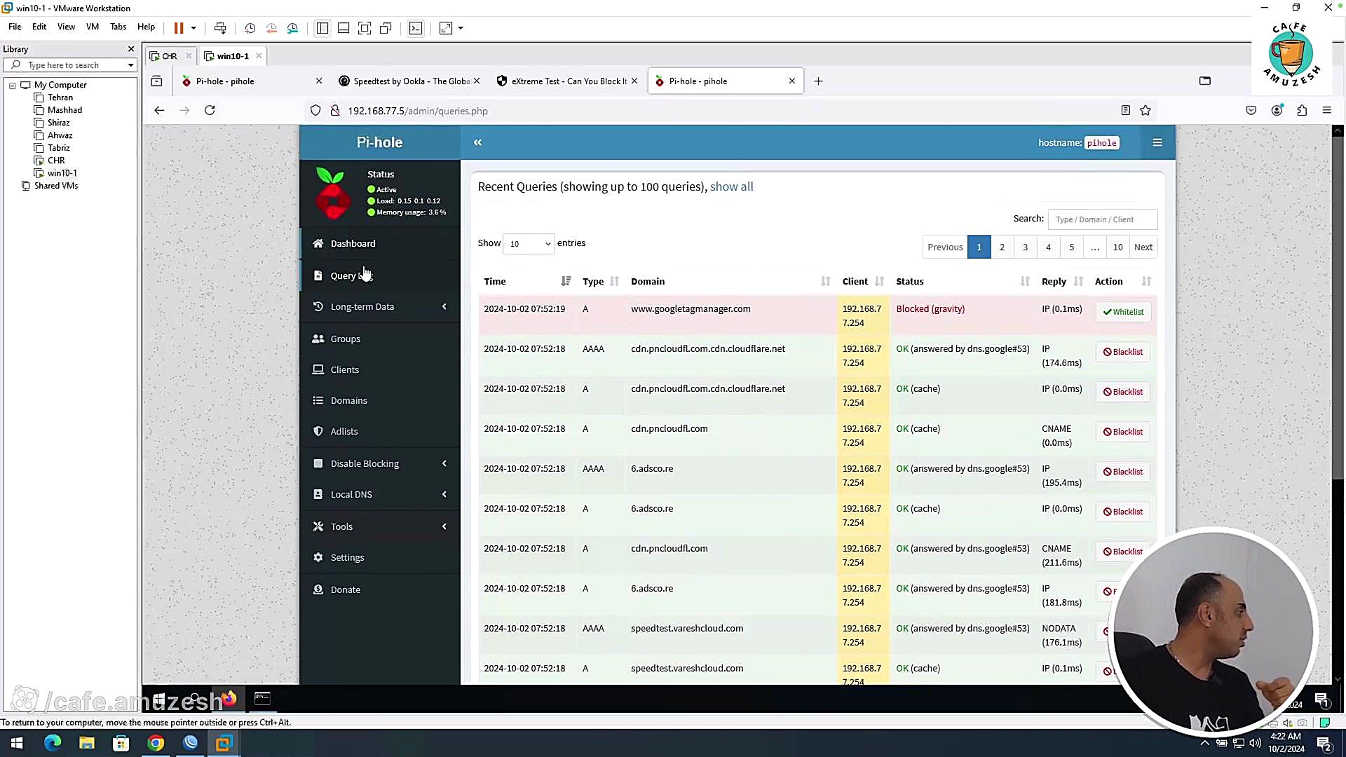
Task: Open the Pi-hole top-right hamburger menu
Action: [1157, 142]
